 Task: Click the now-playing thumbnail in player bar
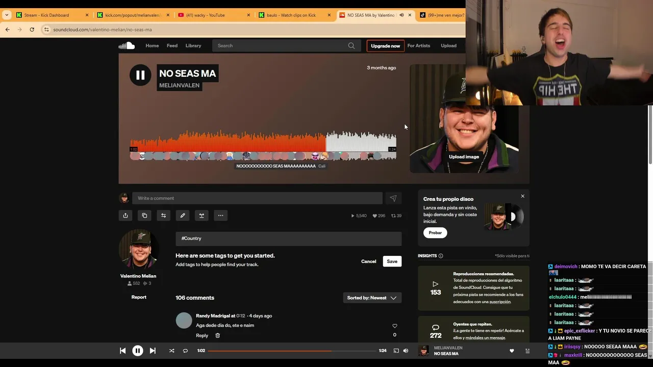[x=423, y=351]
